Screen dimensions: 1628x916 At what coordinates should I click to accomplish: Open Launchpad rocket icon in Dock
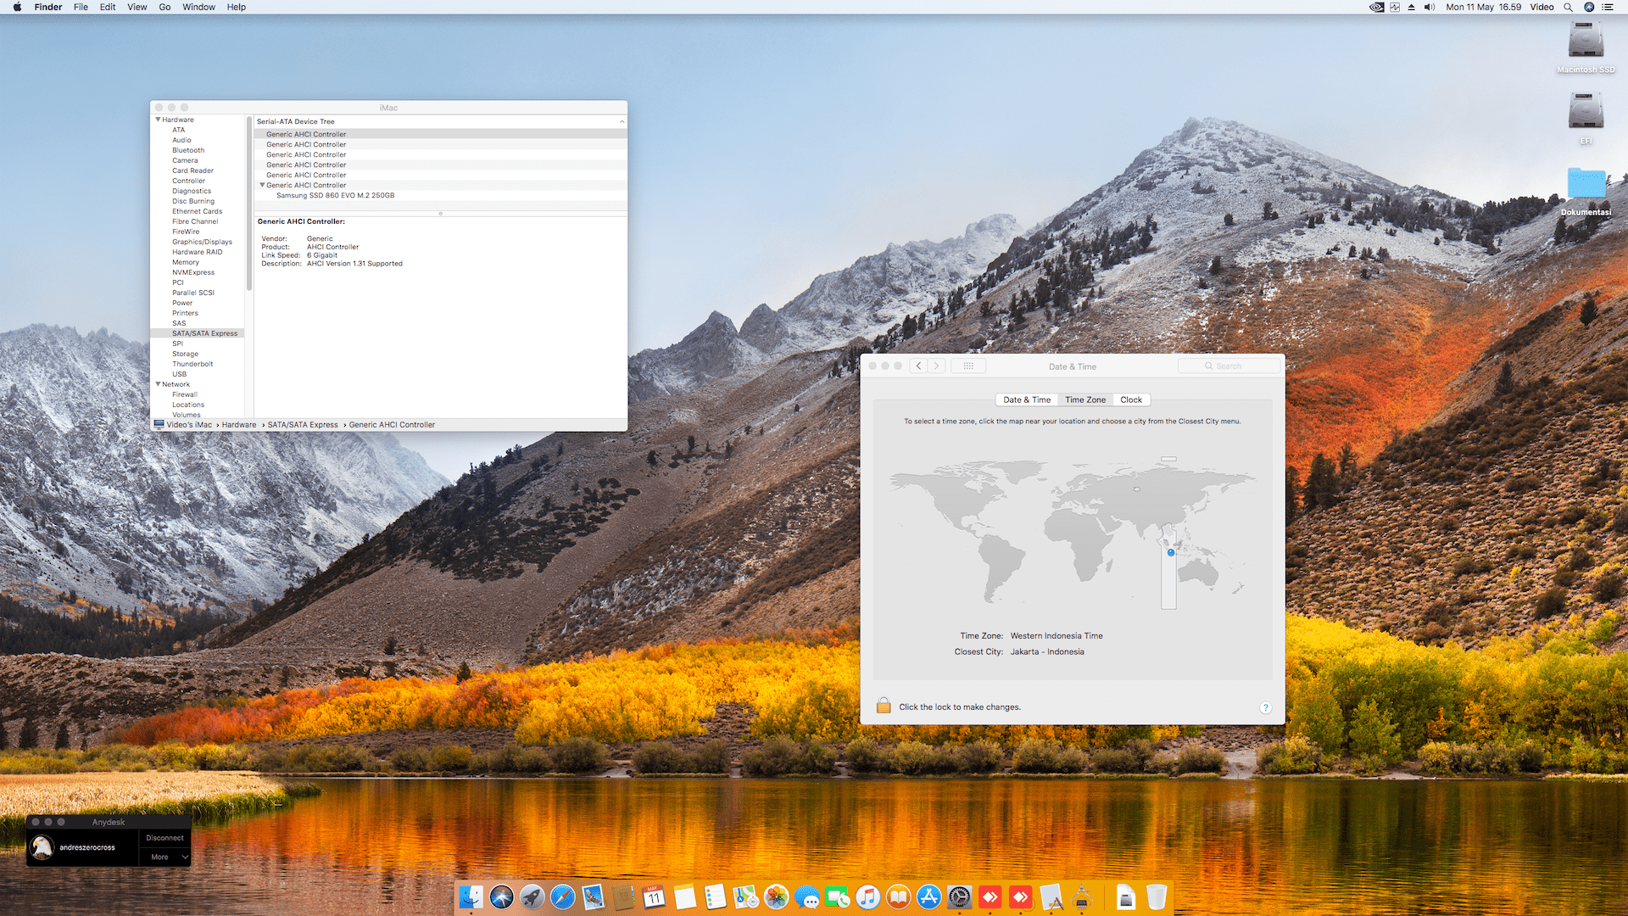coord(532,896)
